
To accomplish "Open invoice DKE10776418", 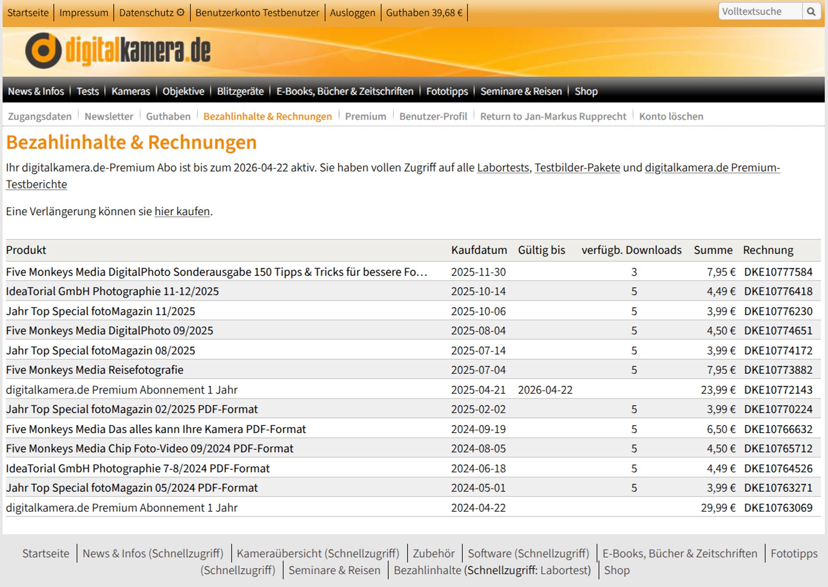I will click(x=778, y=291).
